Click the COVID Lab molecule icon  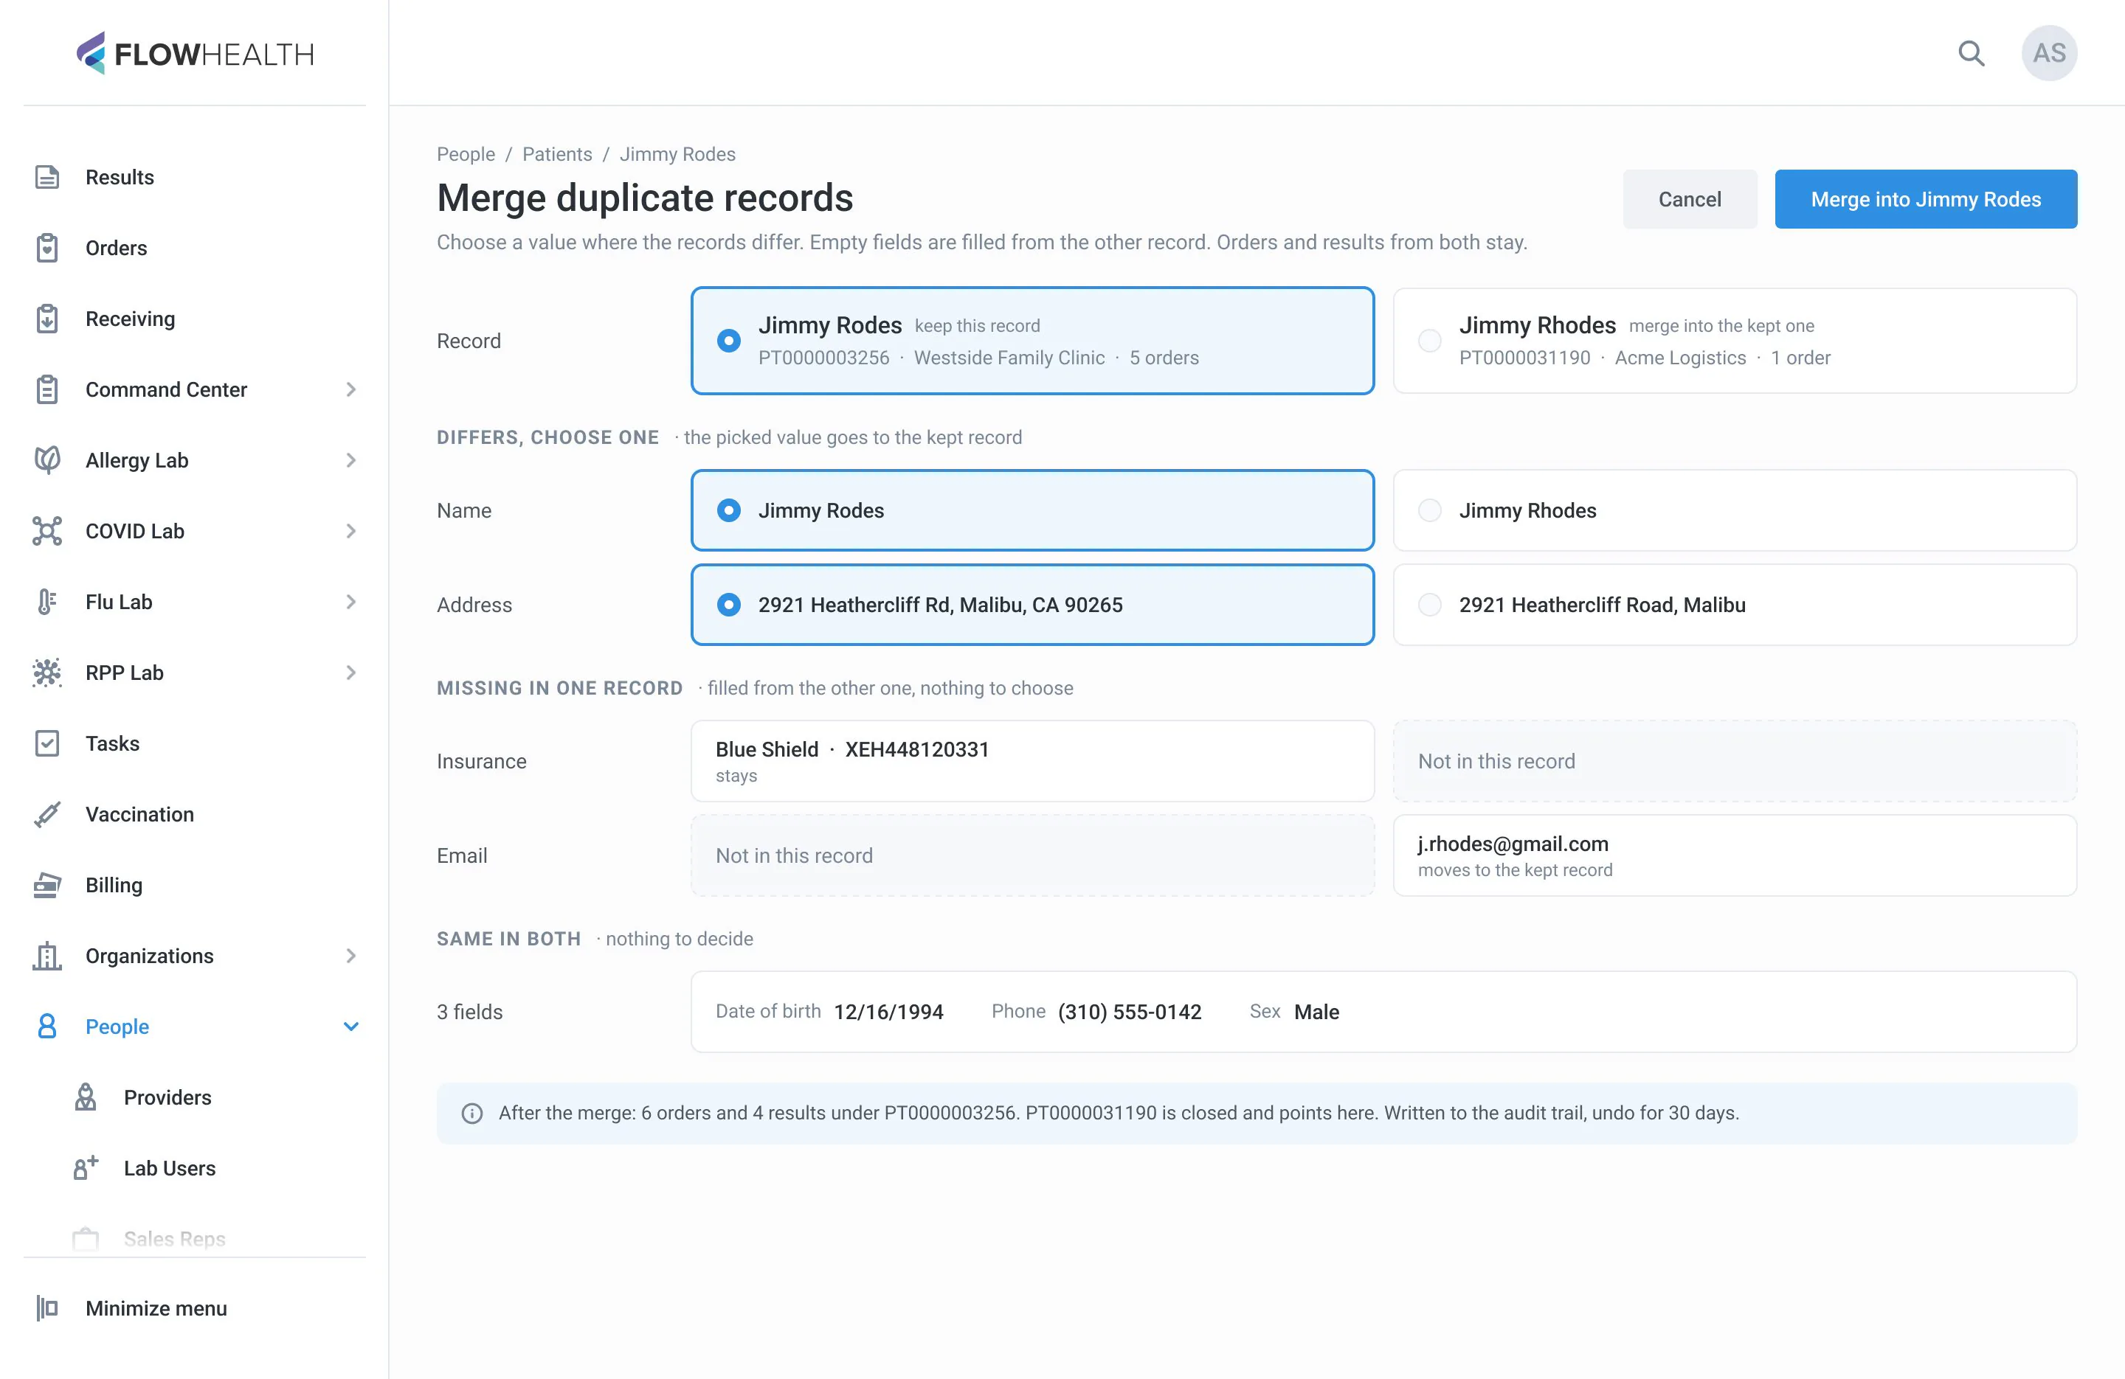point(47,530)
